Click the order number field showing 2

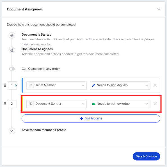pyautogui.click(x=12, y=104)
